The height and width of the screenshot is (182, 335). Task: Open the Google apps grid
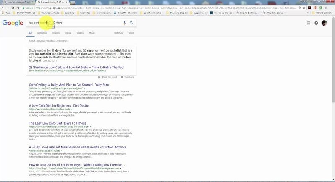[309, 23]
